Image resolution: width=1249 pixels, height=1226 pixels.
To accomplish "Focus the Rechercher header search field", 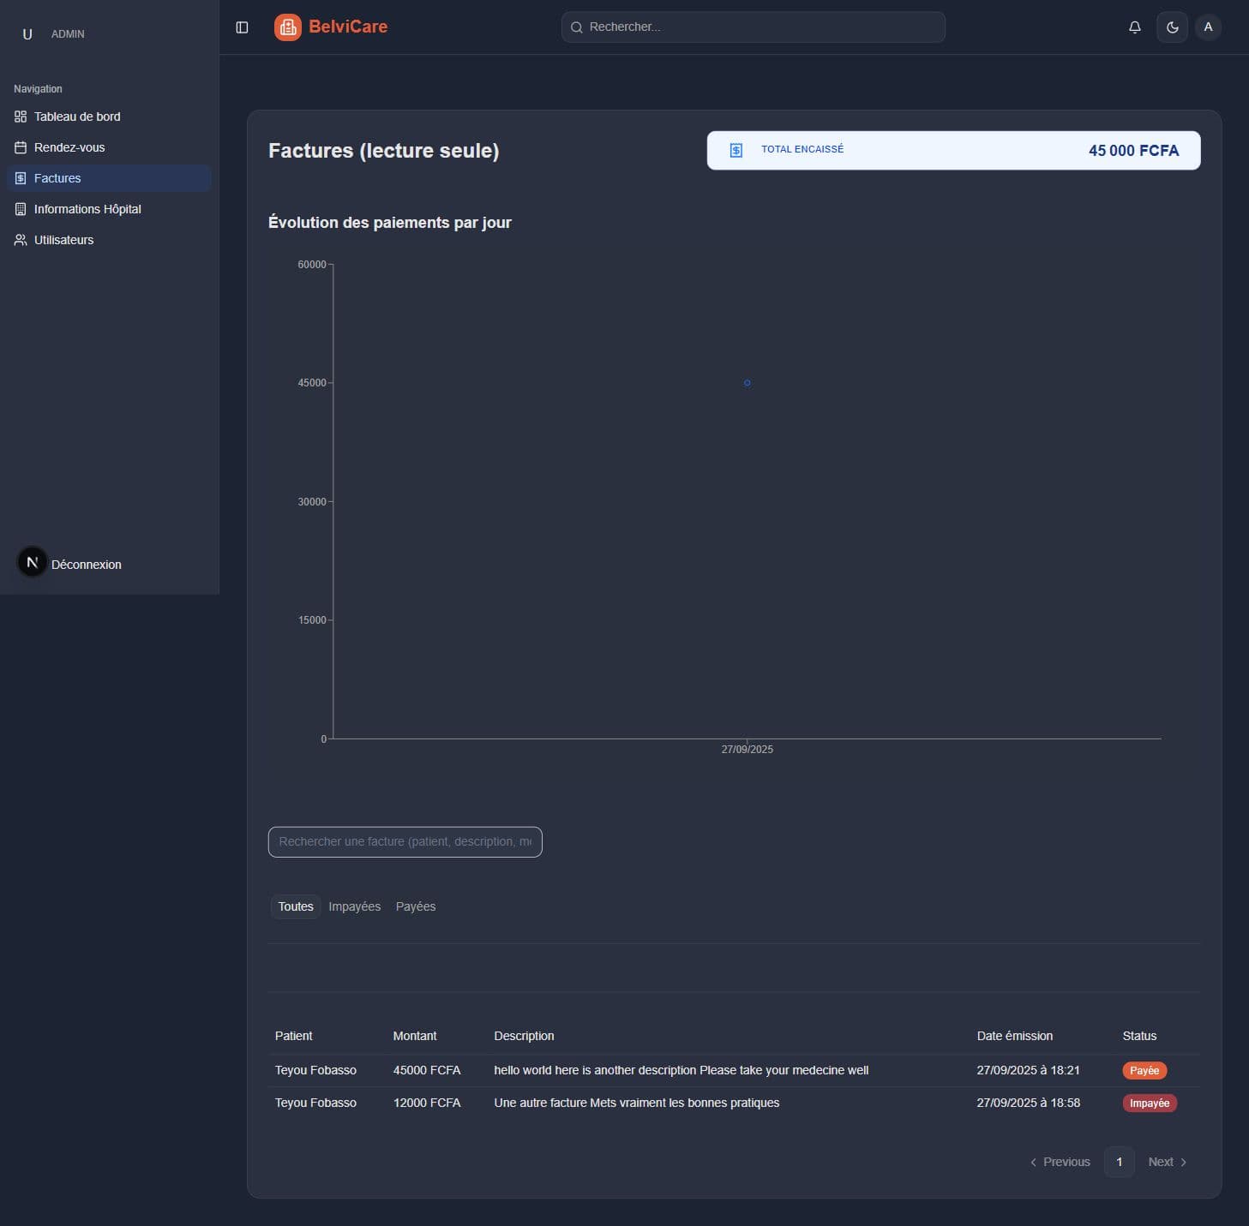I will pyautogui.click(x=753, y=27).
